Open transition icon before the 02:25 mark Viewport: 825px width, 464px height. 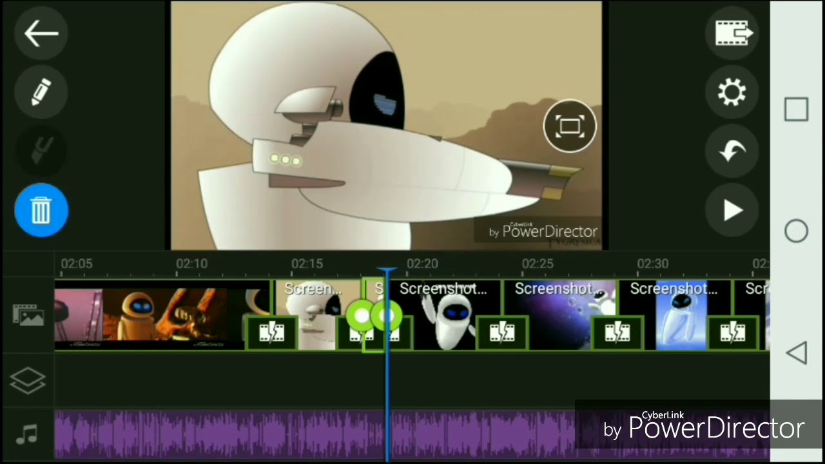tap(501, 333)
